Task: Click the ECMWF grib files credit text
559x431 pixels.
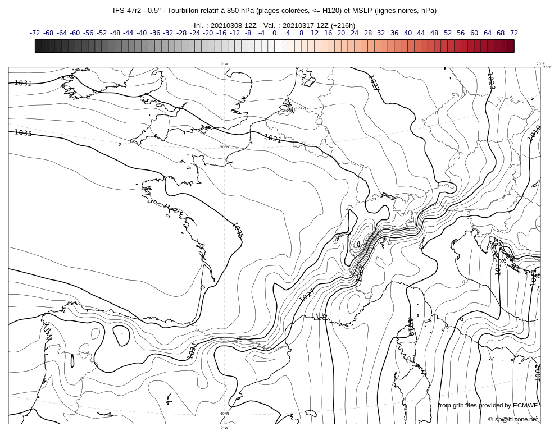Action: (488, 405)
